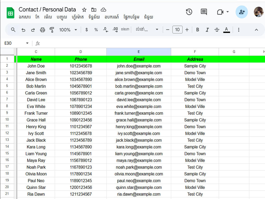Select the cell ria.dawn@example.com
This screenshot has width=265, height=199.
click(139, 194)
